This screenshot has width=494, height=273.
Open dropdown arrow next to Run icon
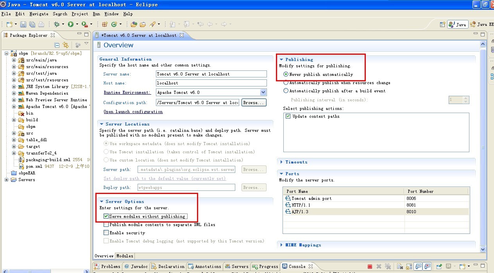(x=77, y=24)
